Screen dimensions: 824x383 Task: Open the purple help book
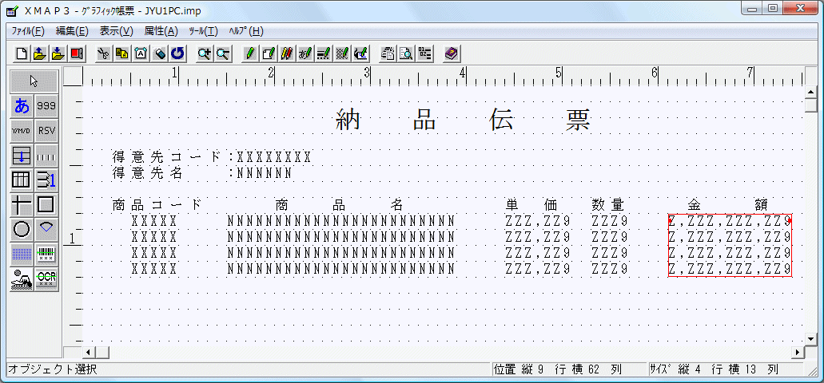click(x=452, y=53)
